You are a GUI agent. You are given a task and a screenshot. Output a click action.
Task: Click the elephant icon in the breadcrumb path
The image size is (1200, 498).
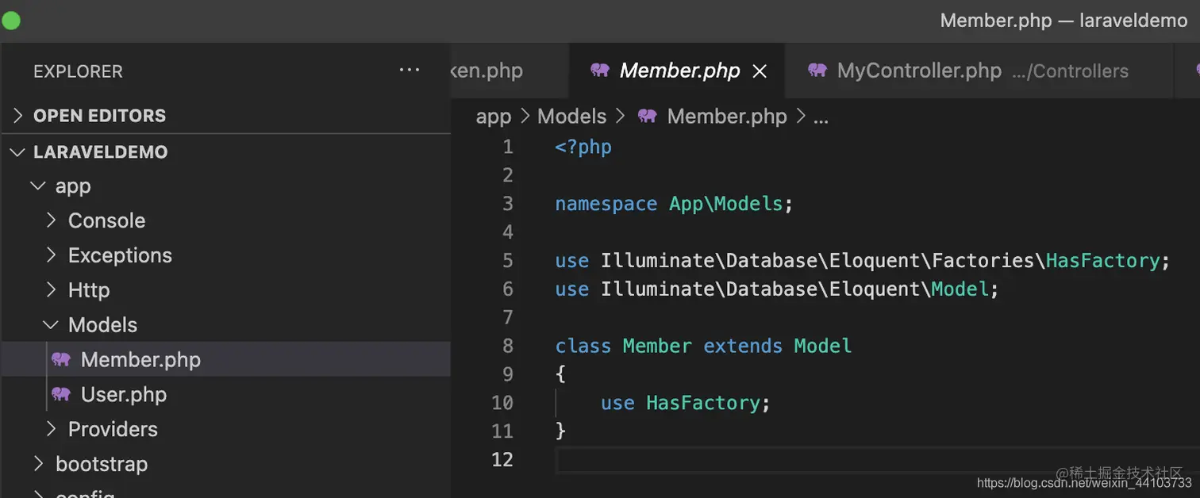click(x=647, y=117)
